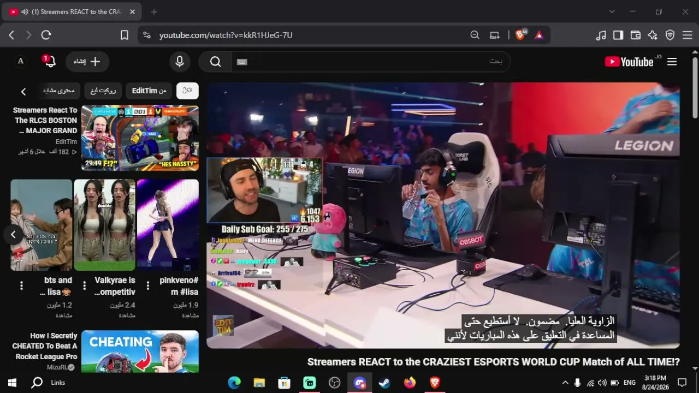This screenshot has height=393, width=699.
Task: Open the Brave Wallet icon
Action: (636, 35)
